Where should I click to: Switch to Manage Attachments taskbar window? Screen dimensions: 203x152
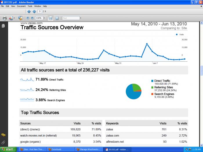[x=89, y=149]
